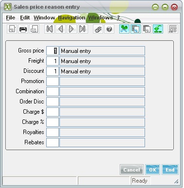Go to the last record icon
The image size is (184, 188).
(83, 29)
